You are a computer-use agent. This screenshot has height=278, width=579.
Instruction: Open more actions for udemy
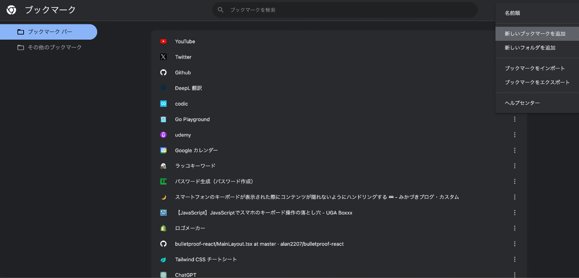point(515,135)
